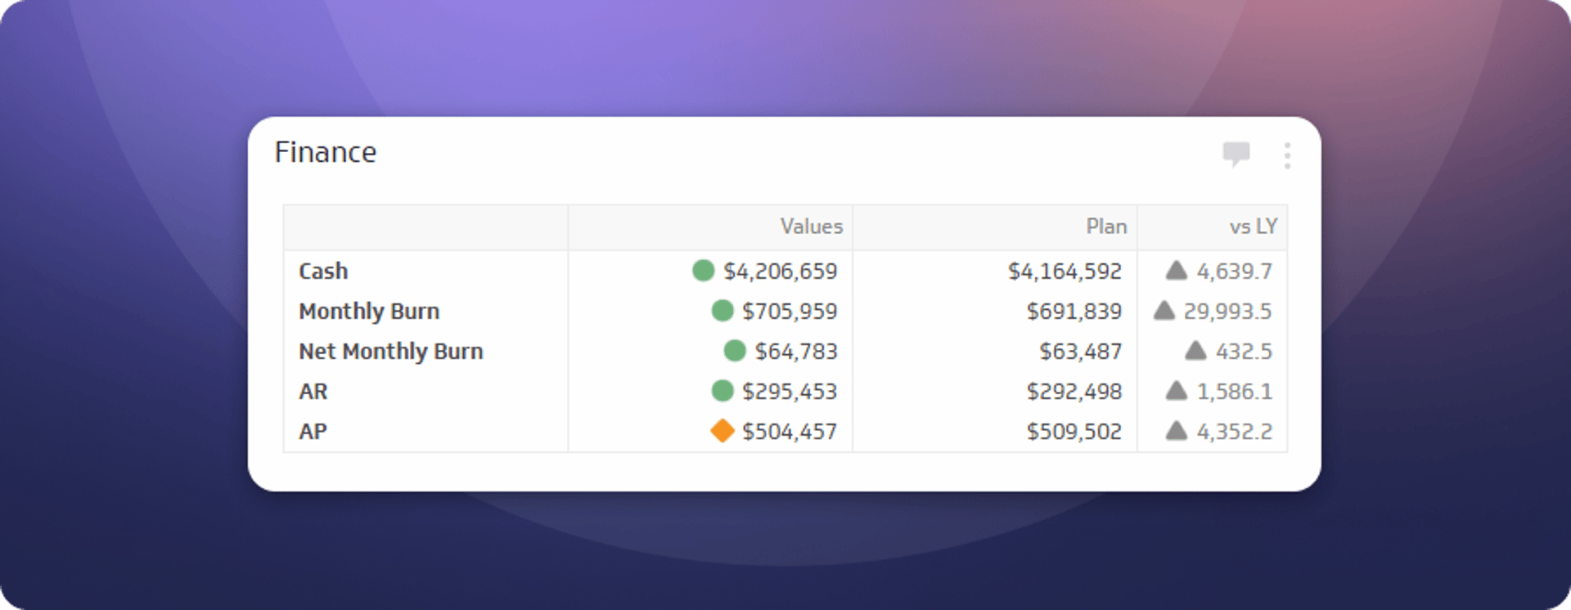Click the green indicator beside Monthly Burn value
This screenshot has width=1571, height=610.
[722, 311]
